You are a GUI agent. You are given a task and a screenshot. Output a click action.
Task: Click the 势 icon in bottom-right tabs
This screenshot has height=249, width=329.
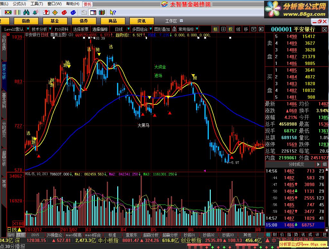(296, 235)
